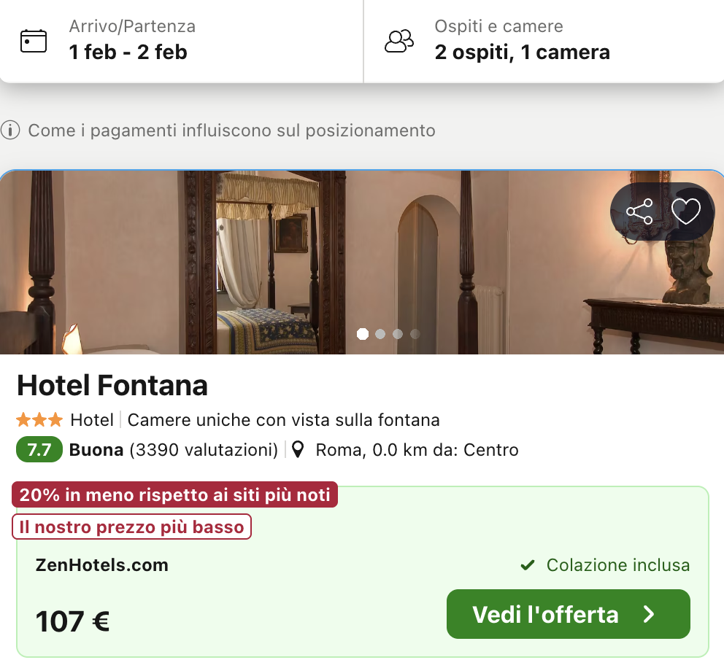Select the first photo carousel dot
The image size is (724, 668).
[x=363, y=334]
